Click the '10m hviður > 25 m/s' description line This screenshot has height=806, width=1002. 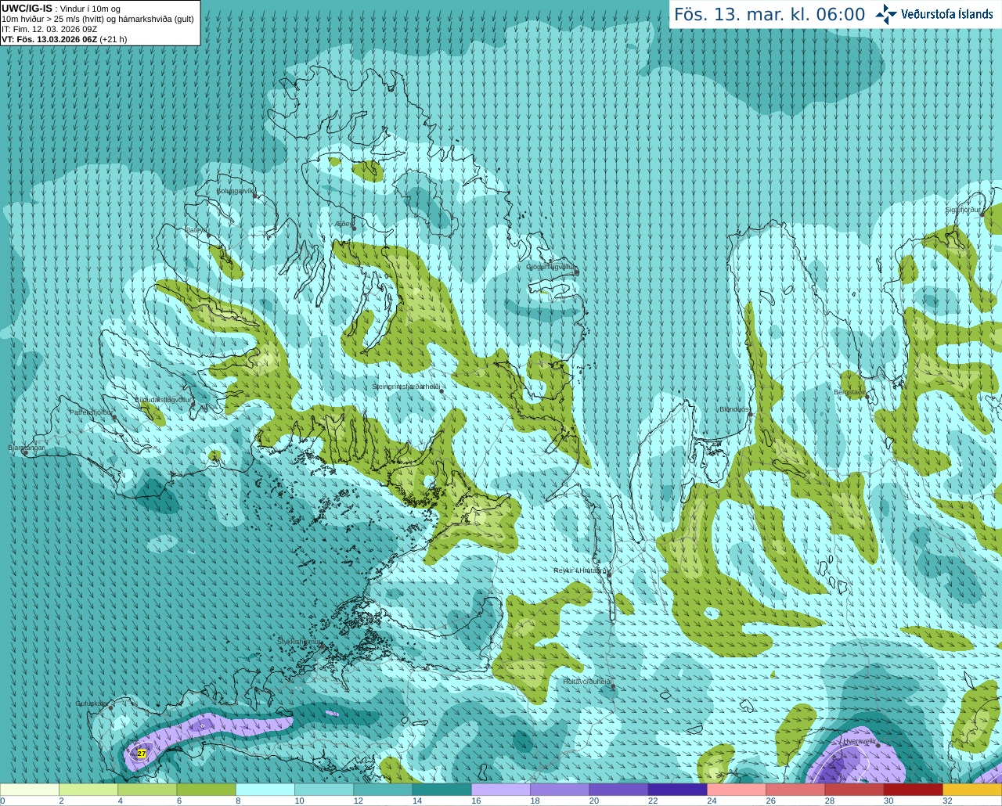(98, 19)
